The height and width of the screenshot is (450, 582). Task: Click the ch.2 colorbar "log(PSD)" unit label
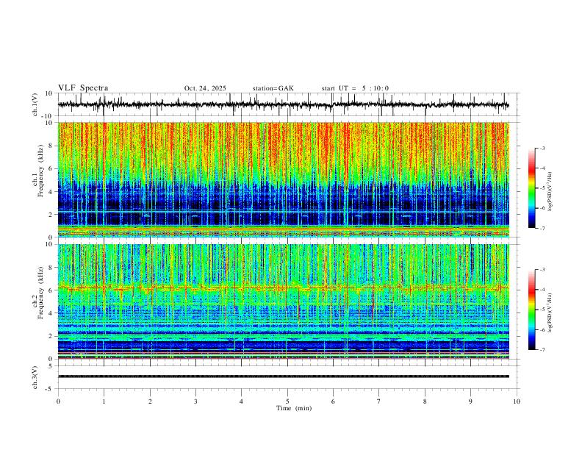click(x=550, y=312)
